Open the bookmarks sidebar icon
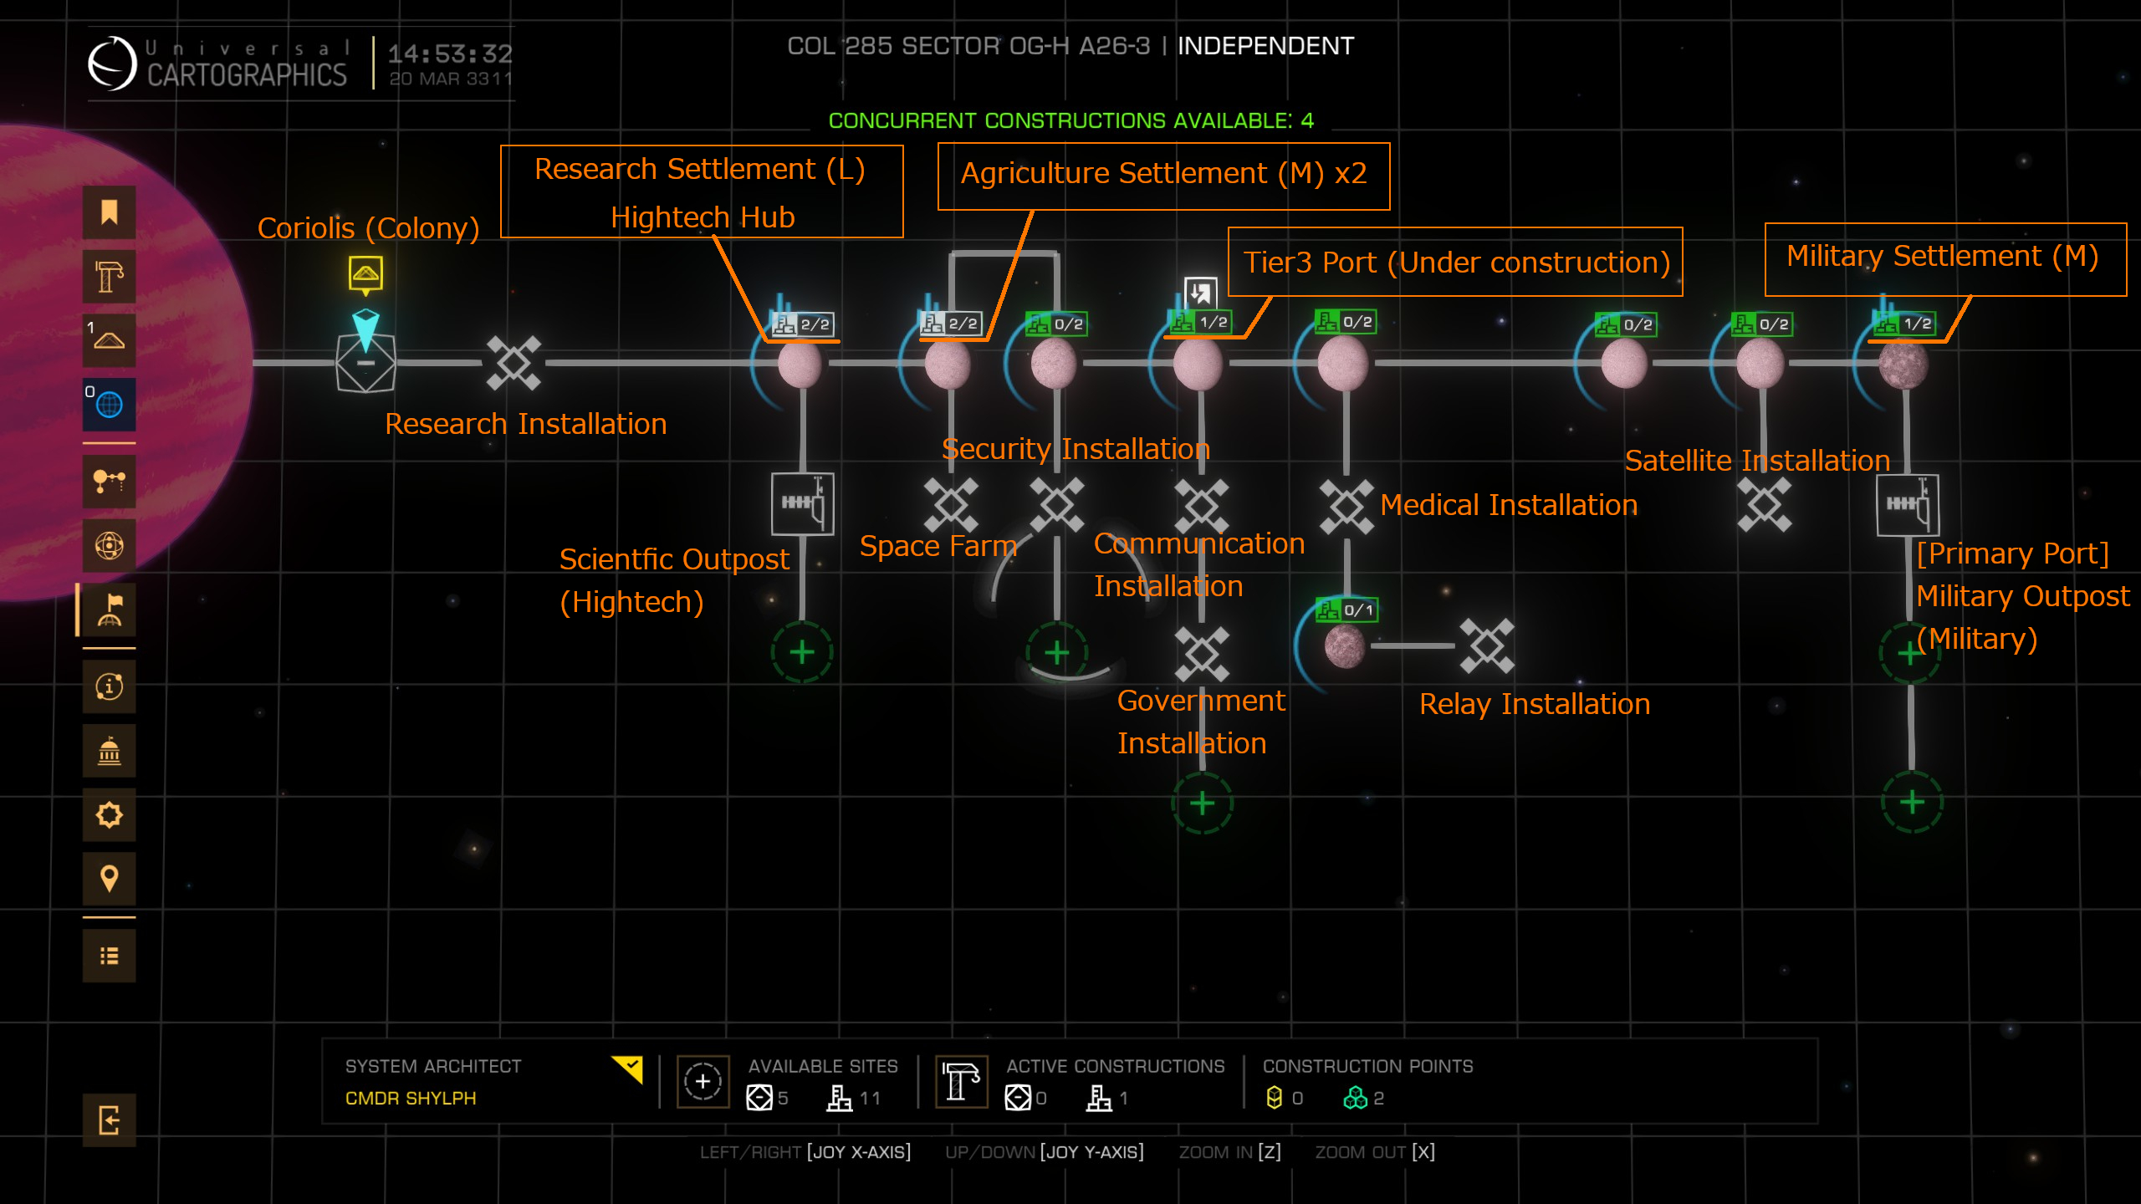The height and width of the screenshot is (1204, 2141). (x=109, y=212)
